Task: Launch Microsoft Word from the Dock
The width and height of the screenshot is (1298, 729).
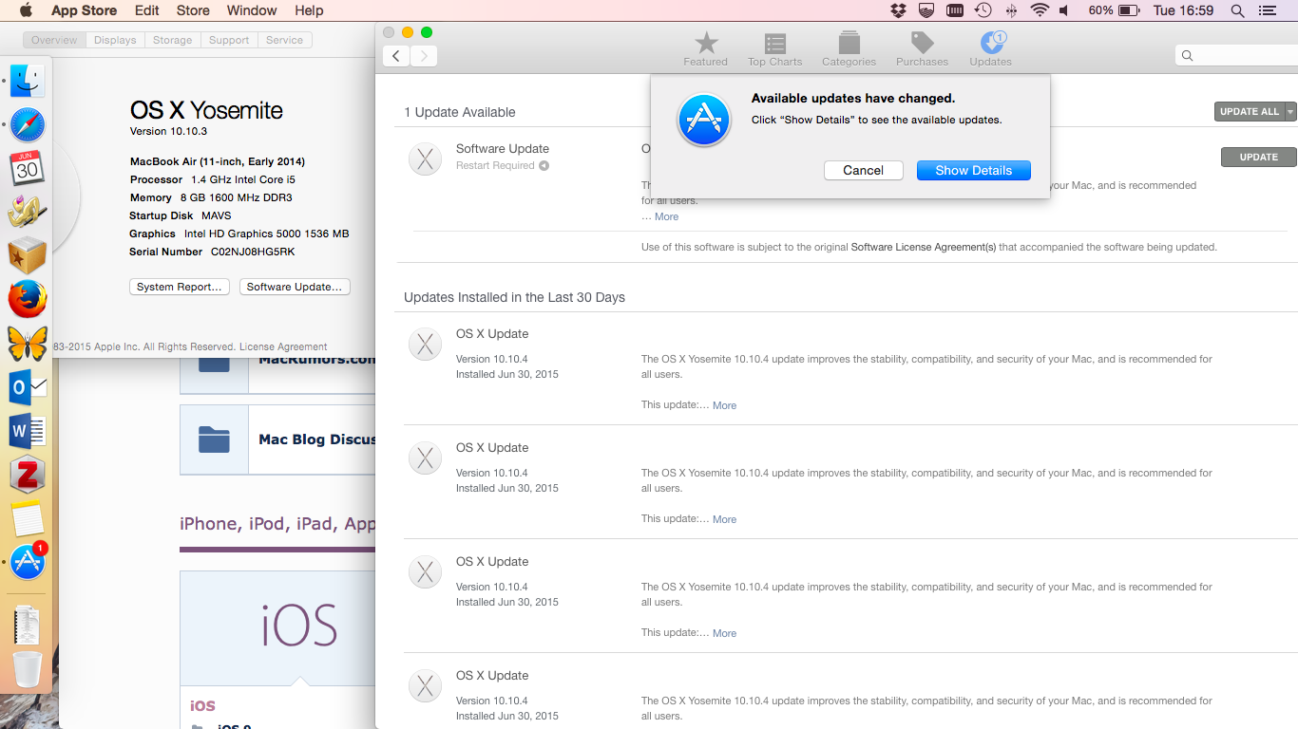Action: tap(28, 431)
